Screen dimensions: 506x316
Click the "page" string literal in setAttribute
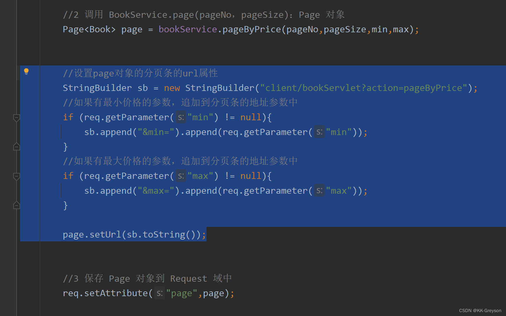pos(182,293)
